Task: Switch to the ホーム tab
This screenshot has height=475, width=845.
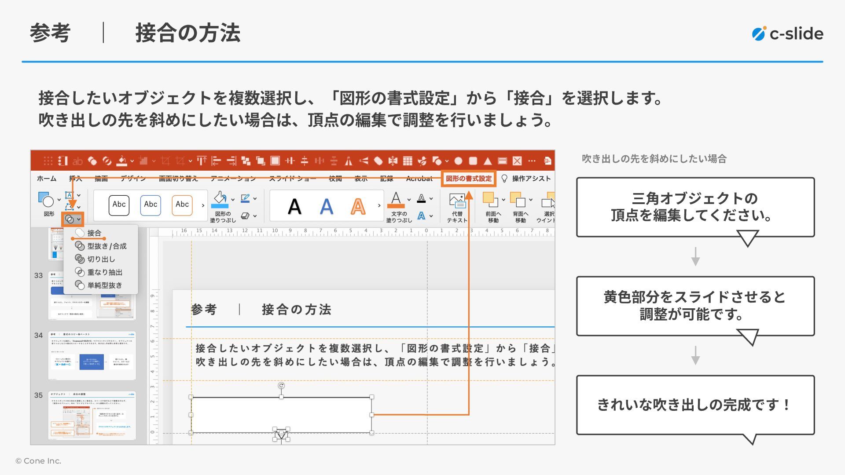Action: click(47, 179)
